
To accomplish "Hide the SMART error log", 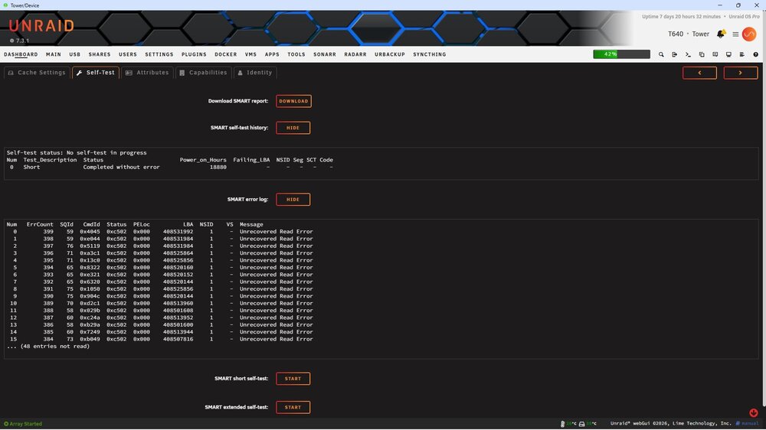I will tap(293, 199).
